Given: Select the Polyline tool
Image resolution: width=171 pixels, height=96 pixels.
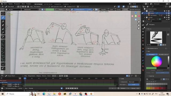Looking at the screenshot, I should point(3,45).
